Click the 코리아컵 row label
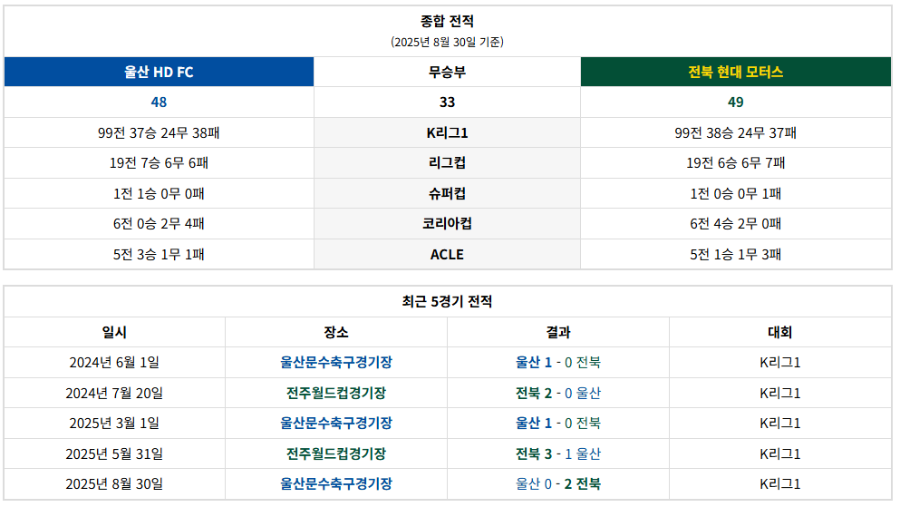 click(447, 224)
